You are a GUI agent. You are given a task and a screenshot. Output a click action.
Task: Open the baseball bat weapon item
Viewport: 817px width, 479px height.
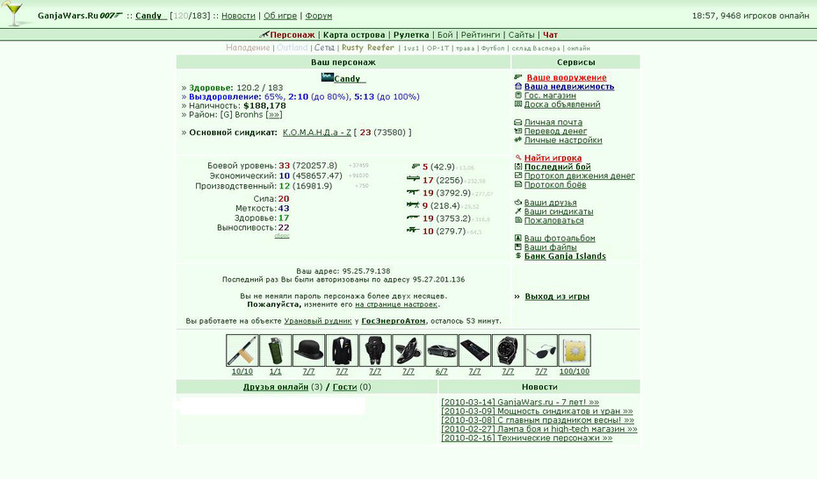(x=242, y=351)
